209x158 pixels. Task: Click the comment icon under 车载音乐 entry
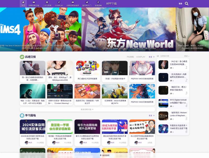(171, 132)
